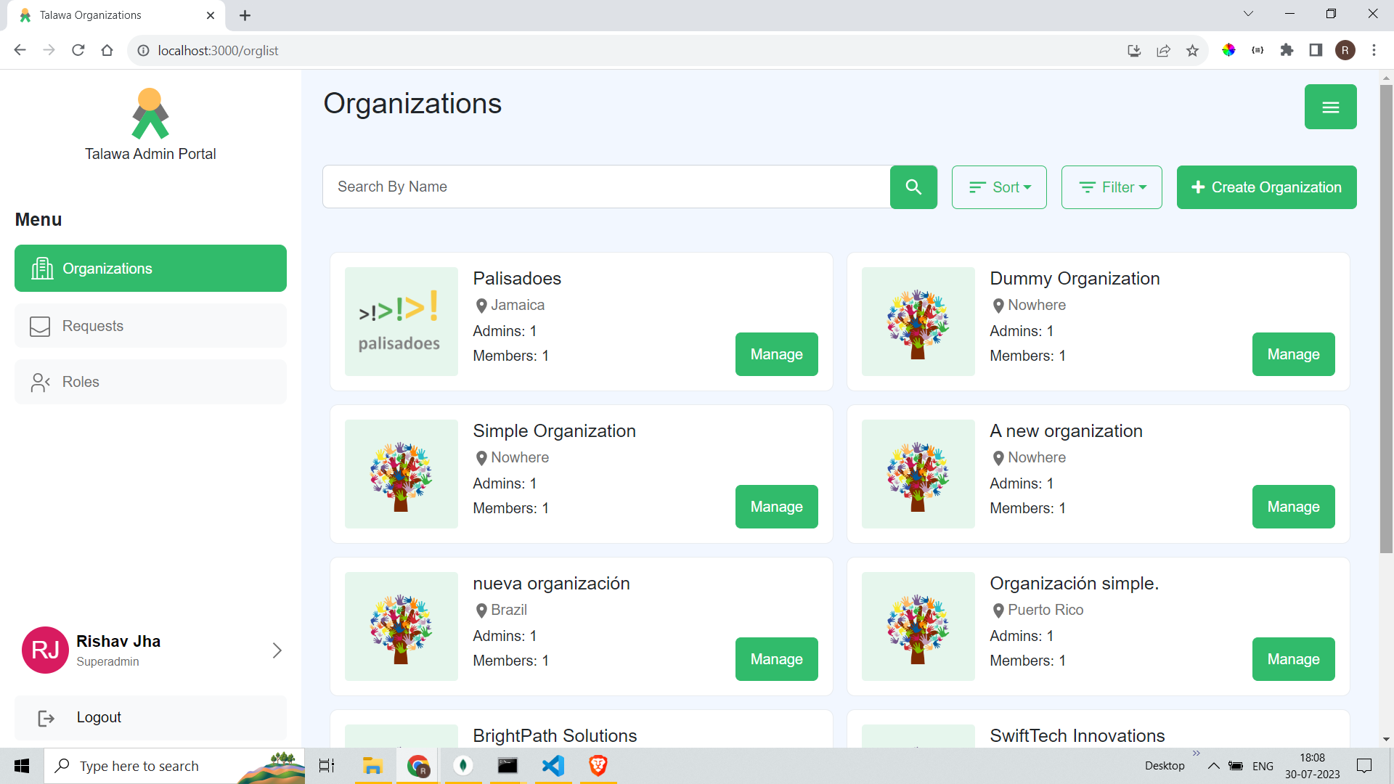This screenshot has width=1394, height=784.
Task: Click the Windows taskbar search box
Action: pyautogui.click(x=174, y=766)
